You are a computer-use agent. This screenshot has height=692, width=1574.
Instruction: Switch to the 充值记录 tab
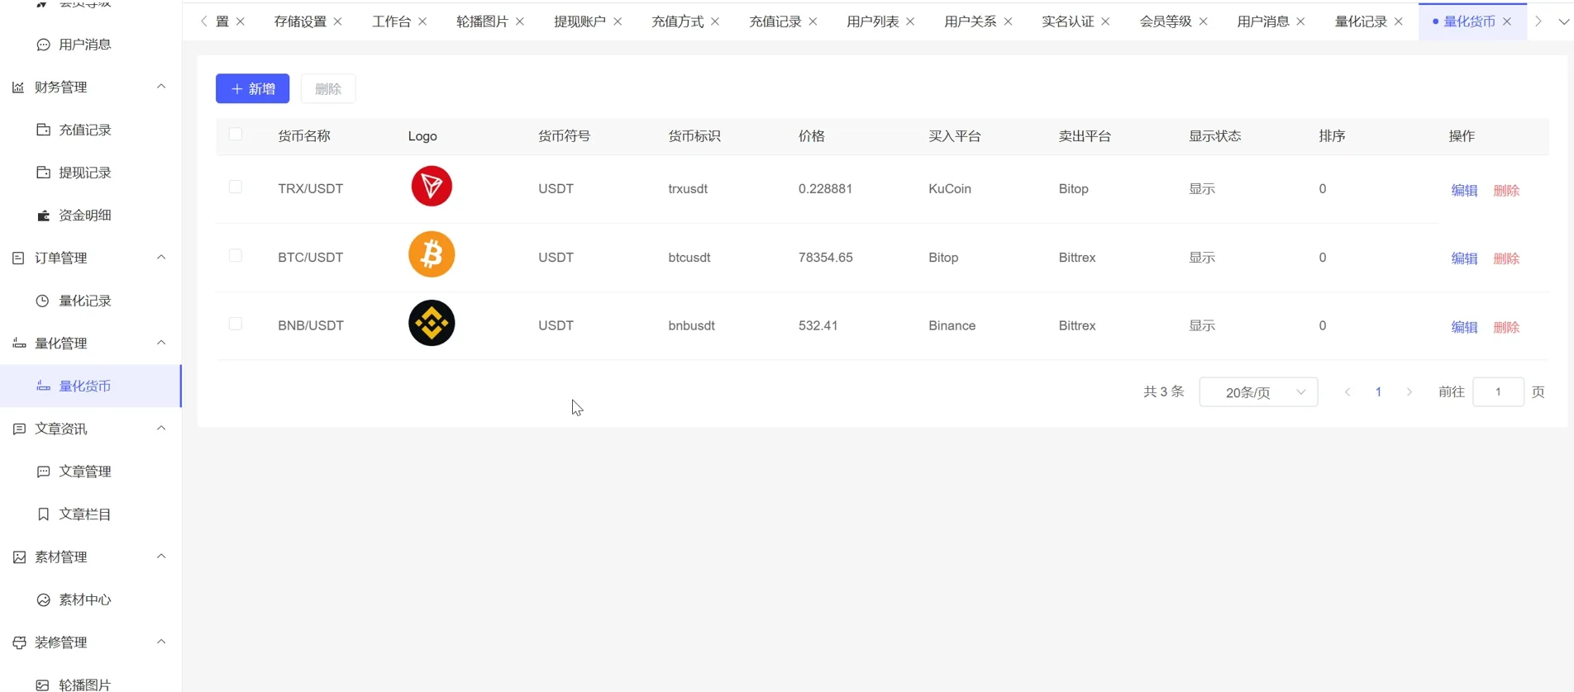click(x=775, y=21)
